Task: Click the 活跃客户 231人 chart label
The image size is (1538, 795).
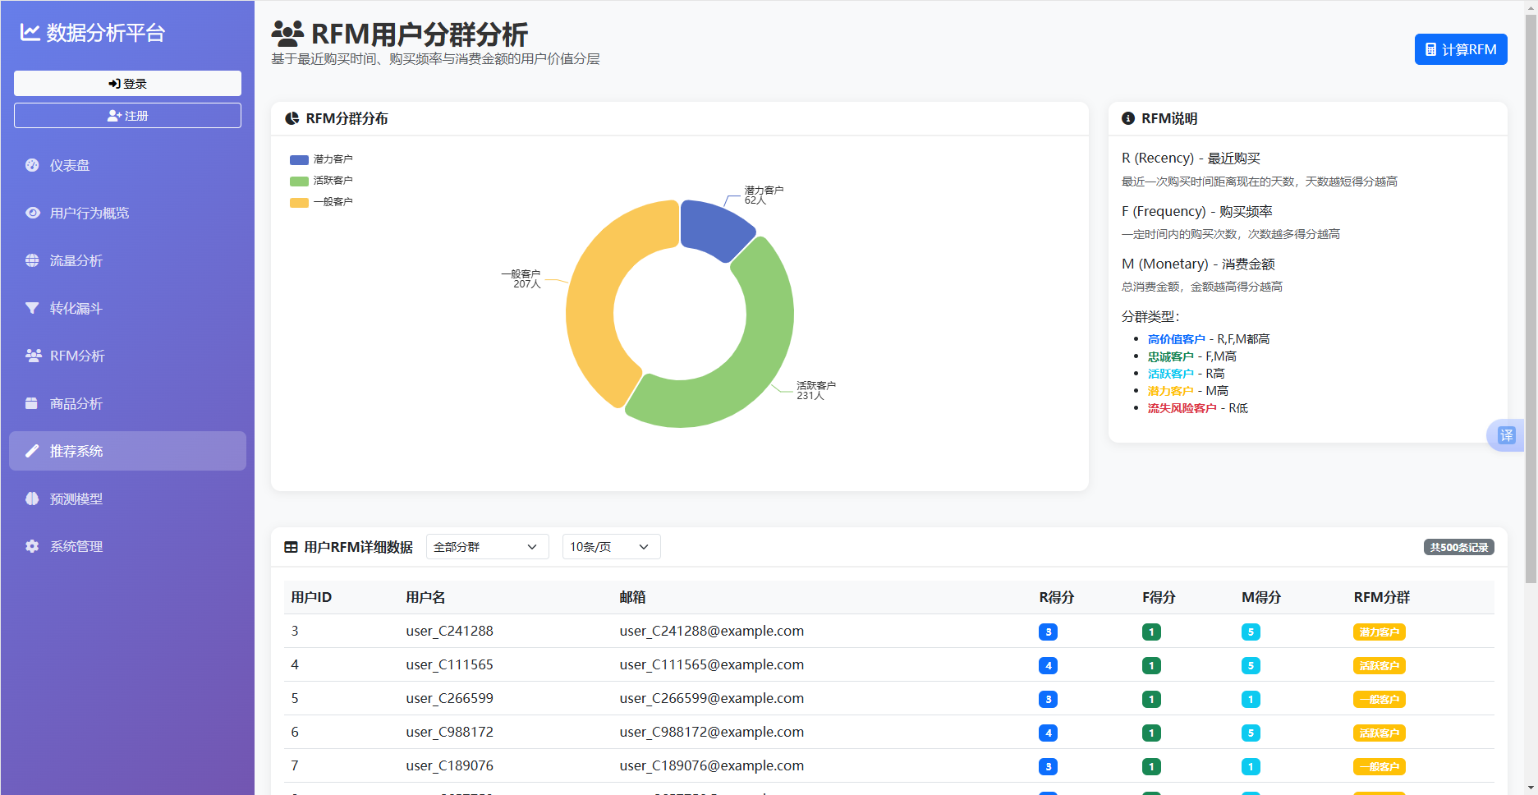Action: (816, 390)
